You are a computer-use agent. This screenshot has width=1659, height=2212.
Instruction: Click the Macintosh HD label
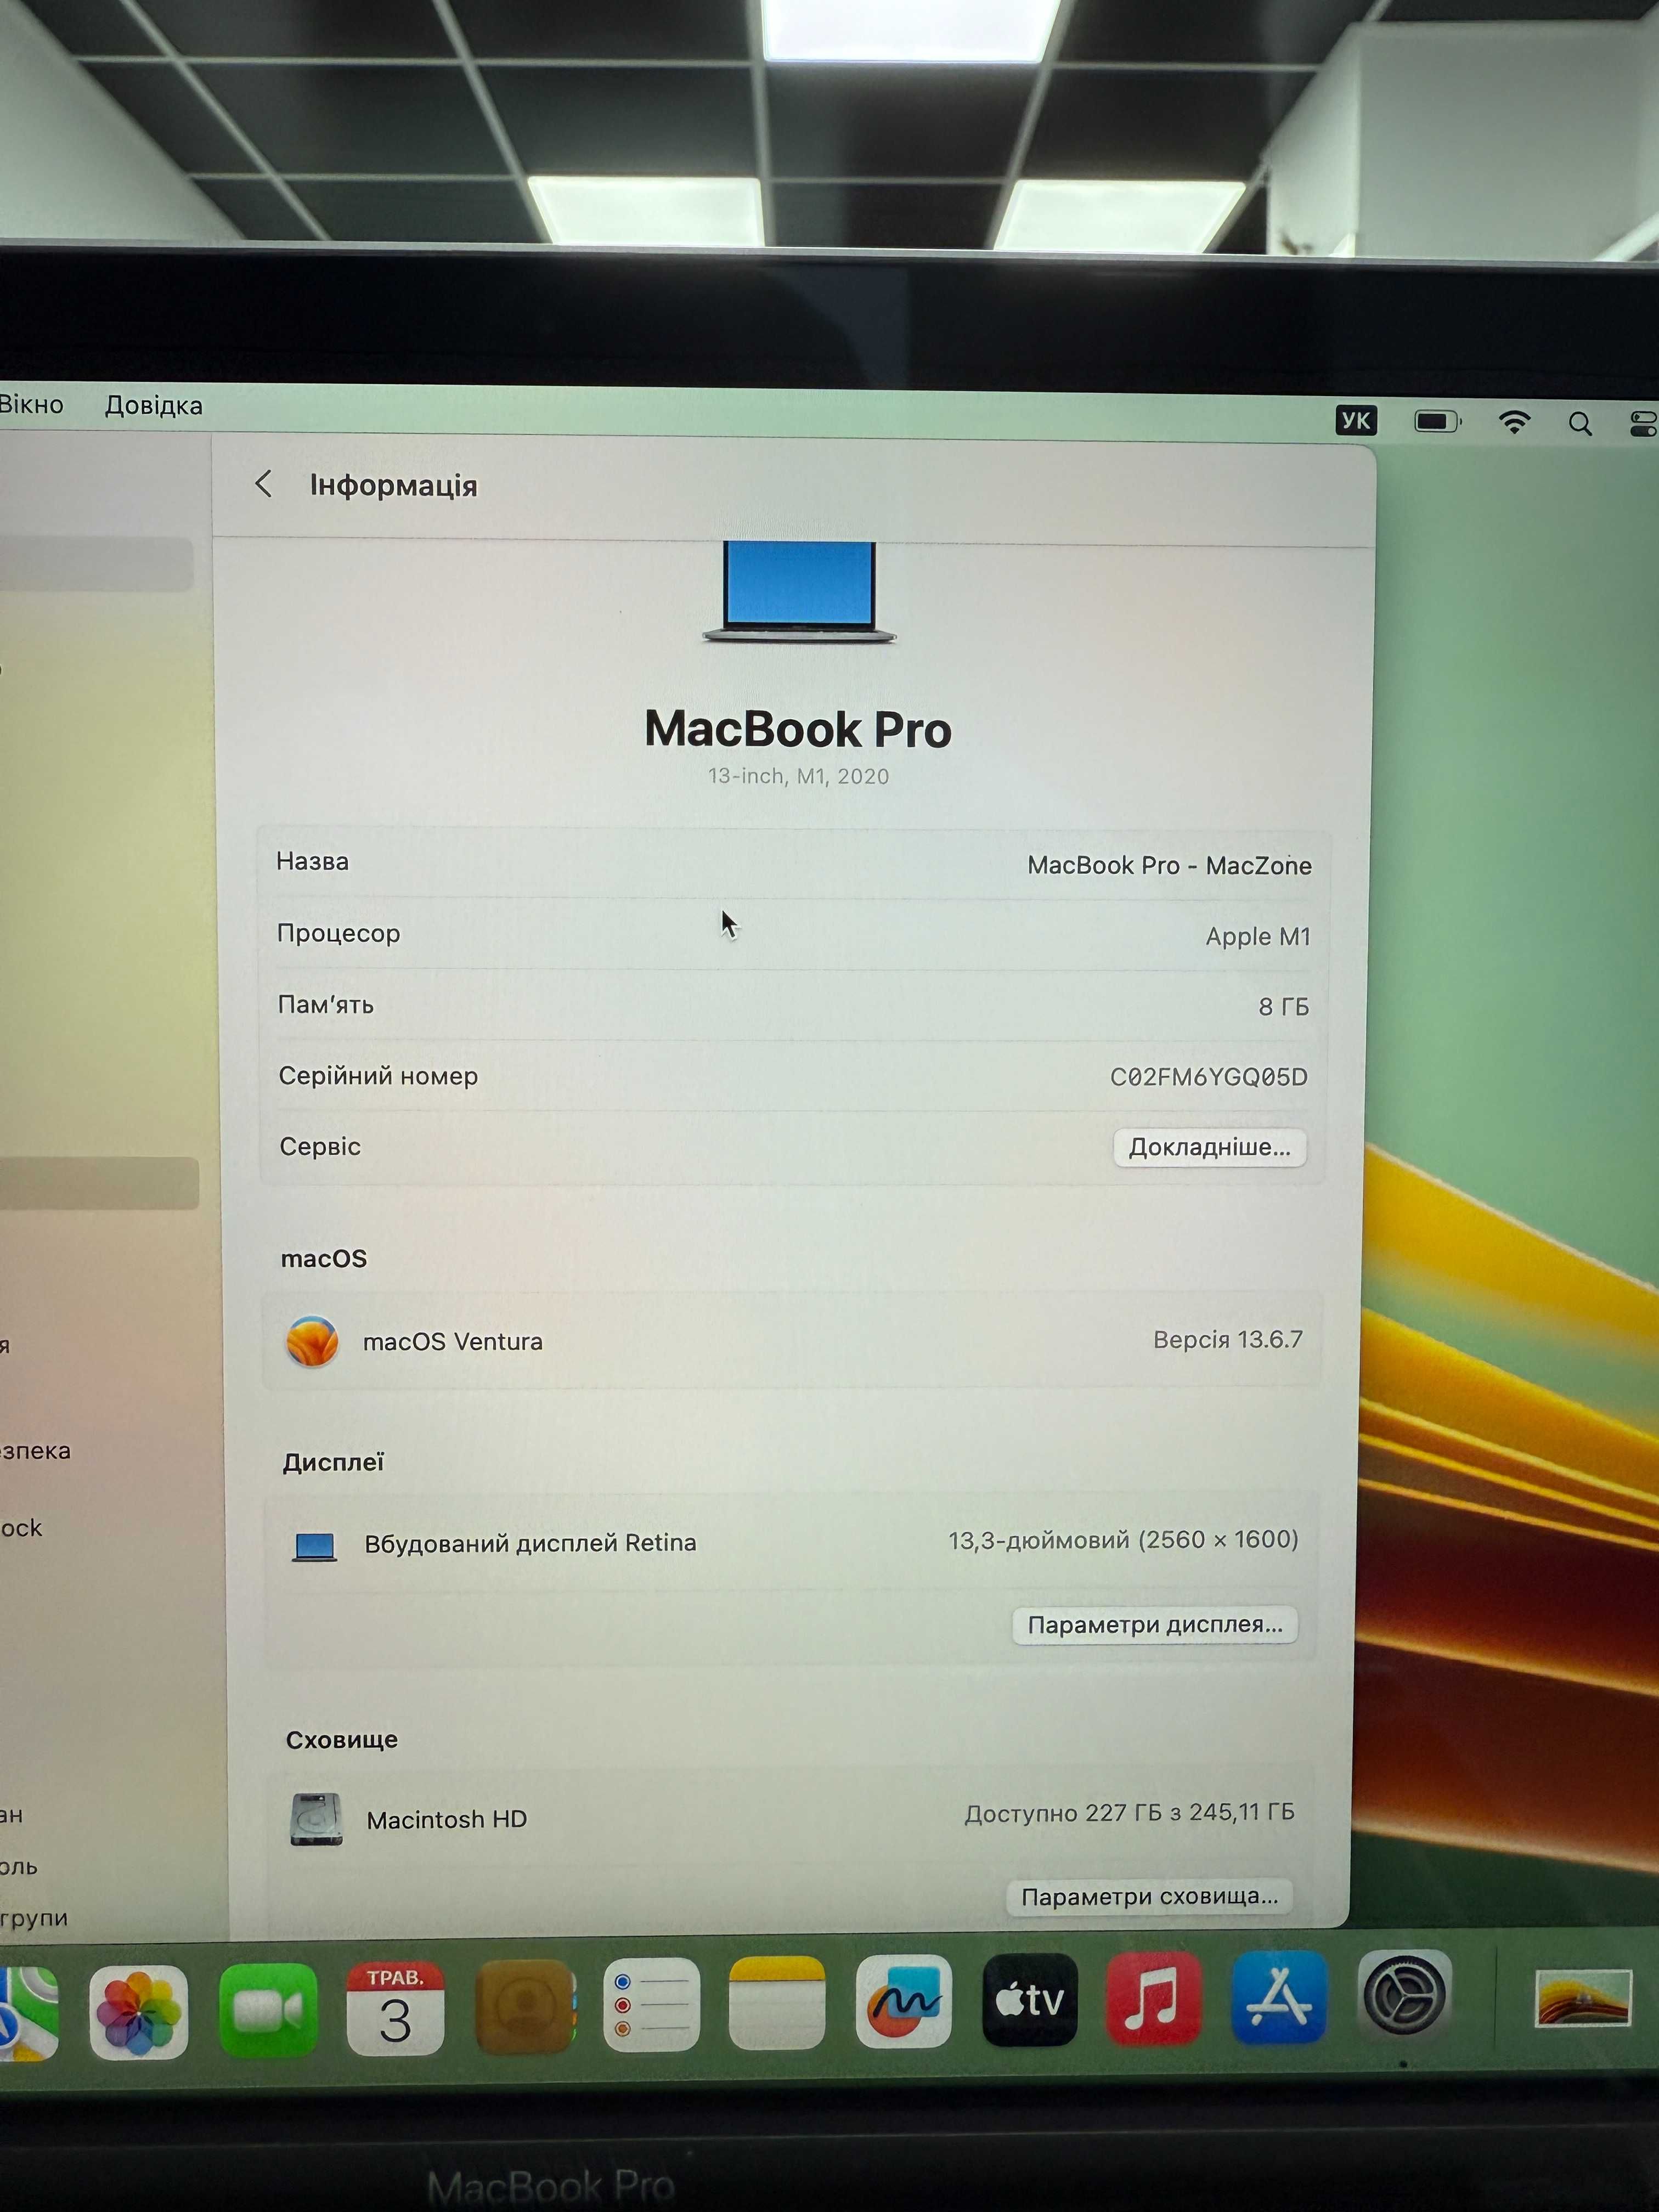[446, 1820]
